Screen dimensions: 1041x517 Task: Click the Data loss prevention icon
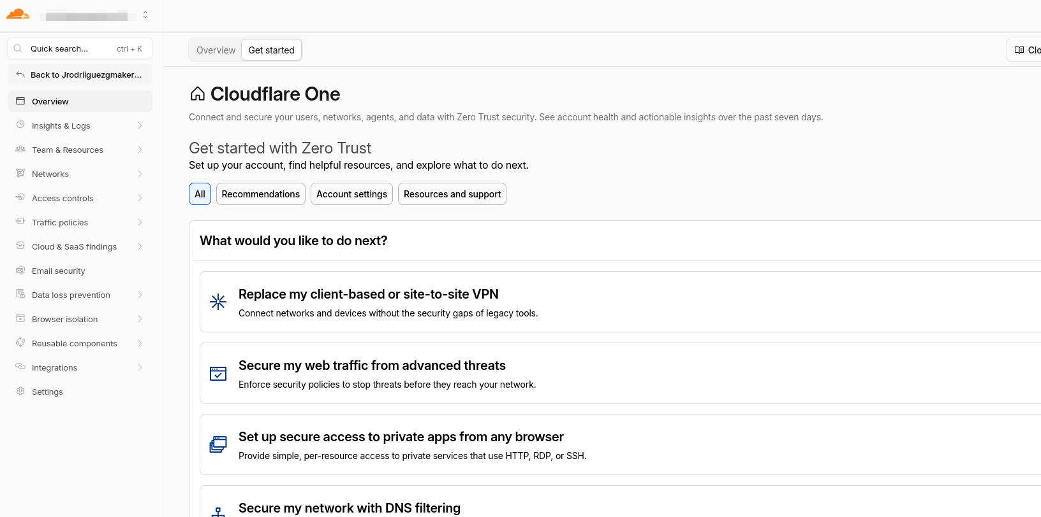click(x=20, y=295)
